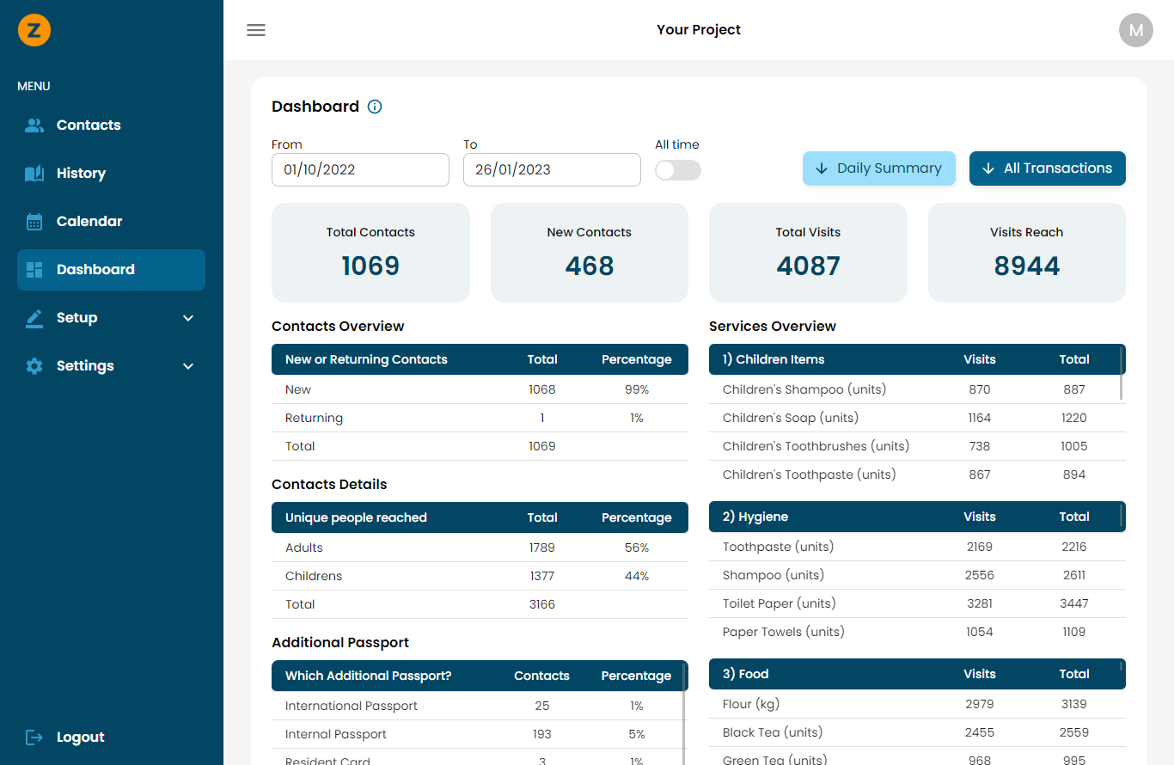Click the Logout exit icon
The width and height of the screenshot is (1174, 765).
[x=33, y=737]
